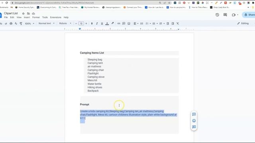Increase font size with plus button
Screen dimensions: 255x143
click(x=86, y=23)
